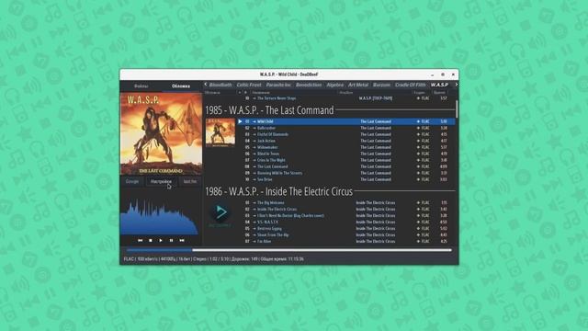Pause playback with the pause button
588x331 pixels.
[x=172, y=240]
